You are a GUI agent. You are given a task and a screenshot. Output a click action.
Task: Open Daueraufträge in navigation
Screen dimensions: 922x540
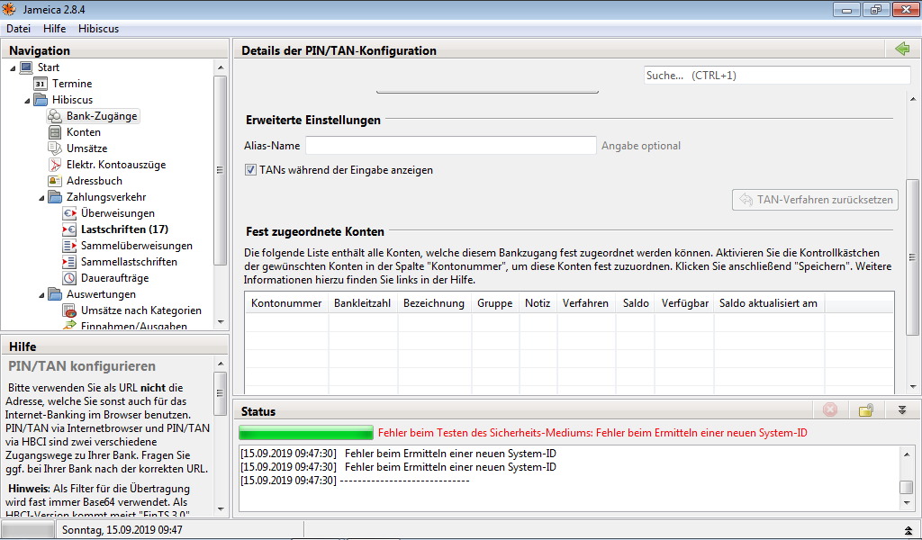point(114,278)
